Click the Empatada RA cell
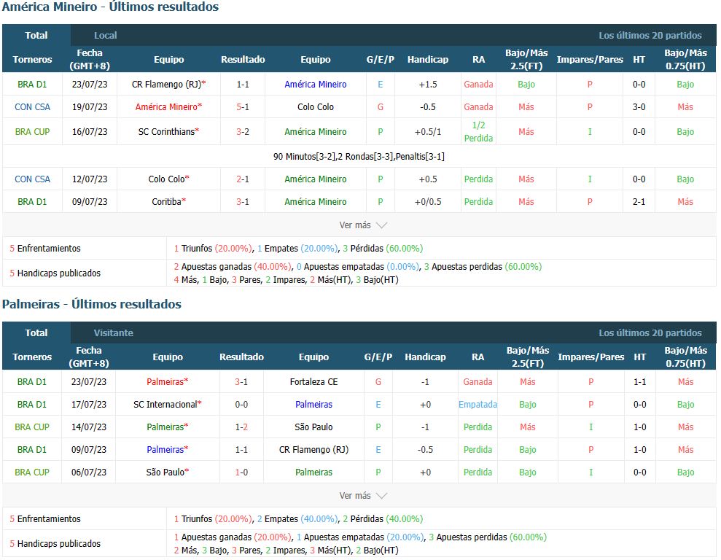Image resolution: width=721 pixels, height=560 pixels. click(x=478, y=404)
